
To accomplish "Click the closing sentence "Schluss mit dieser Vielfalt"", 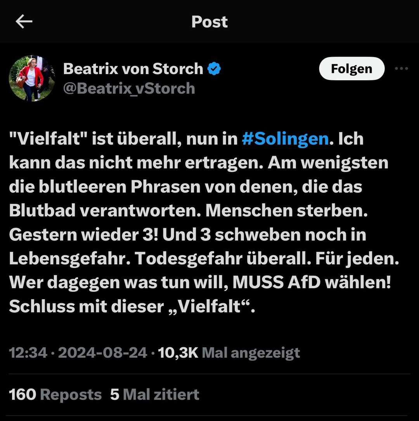I will pyautogui.click(x=132, y=307).
